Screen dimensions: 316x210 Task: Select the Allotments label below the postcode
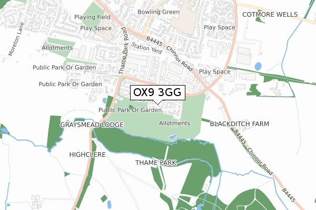(x=175, y=123)
